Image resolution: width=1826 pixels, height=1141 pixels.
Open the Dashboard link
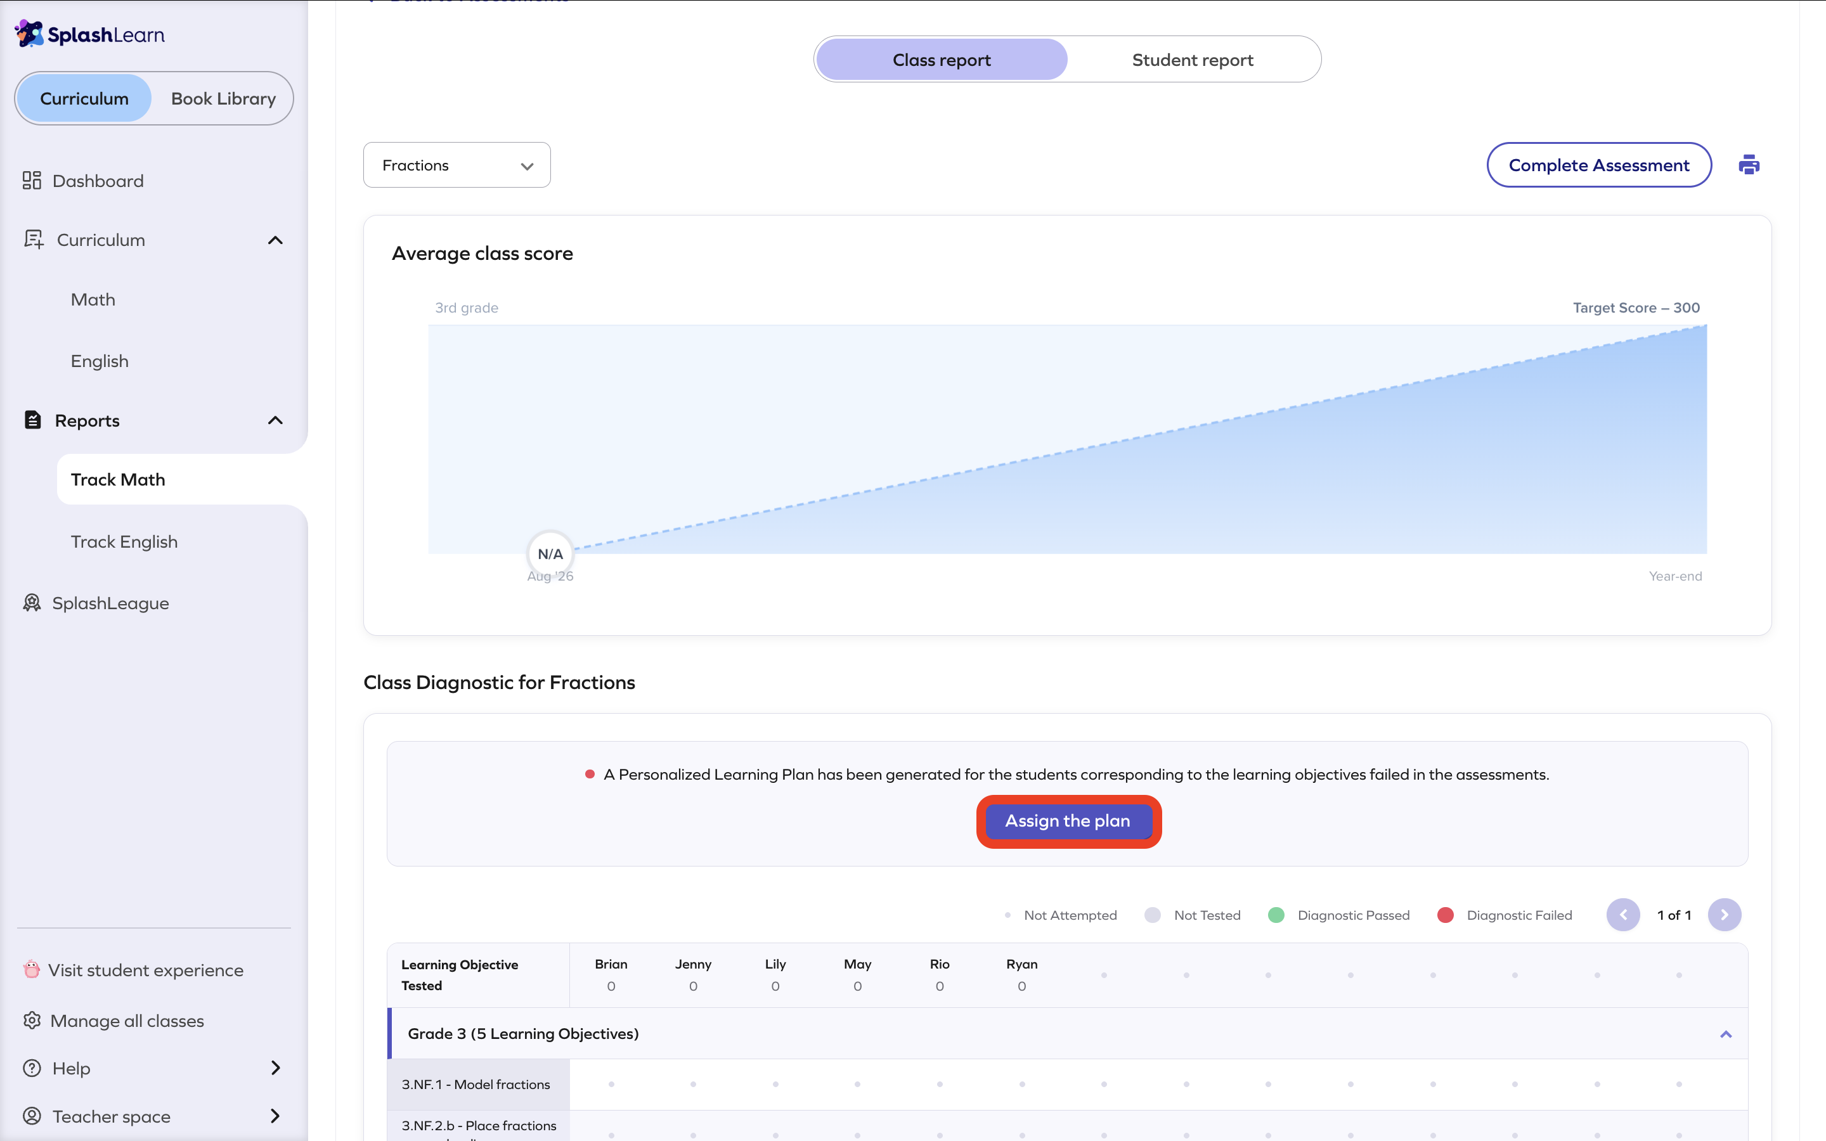pos(98,181)
